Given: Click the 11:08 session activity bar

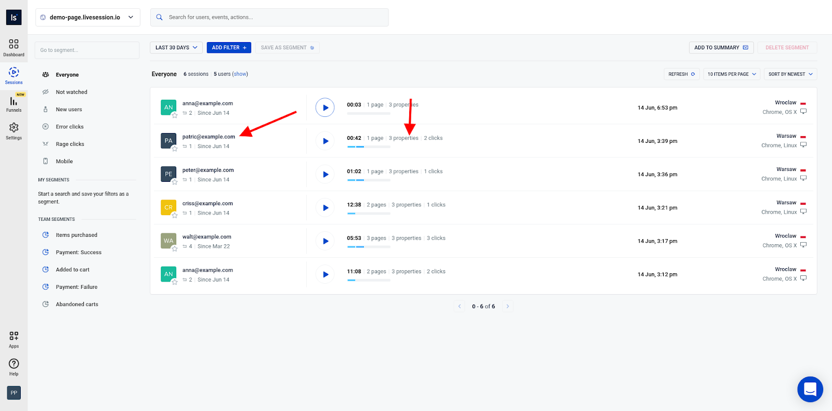Looking at the screenshot, I should pos(369,280).
